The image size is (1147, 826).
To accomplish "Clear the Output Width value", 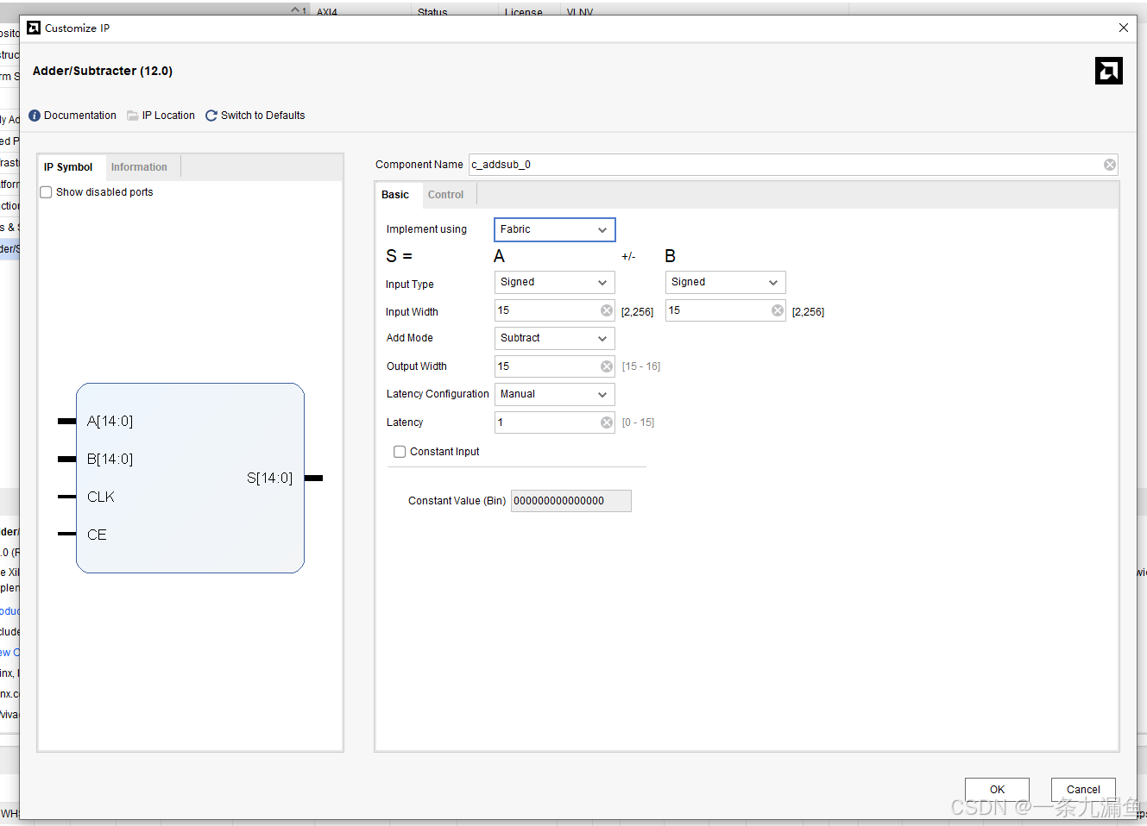I will (607, 366).
